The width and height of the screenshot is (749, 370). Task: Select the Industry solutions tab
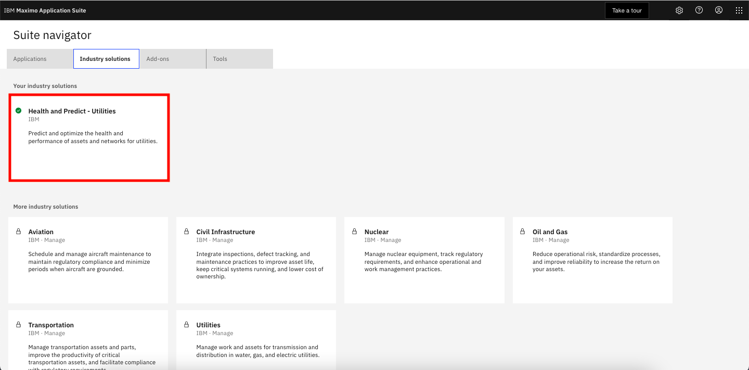click(x=106, y=59)
